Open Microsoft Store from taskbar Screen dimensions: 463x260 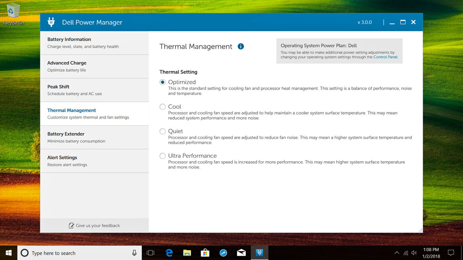click(x=205, y=253)
